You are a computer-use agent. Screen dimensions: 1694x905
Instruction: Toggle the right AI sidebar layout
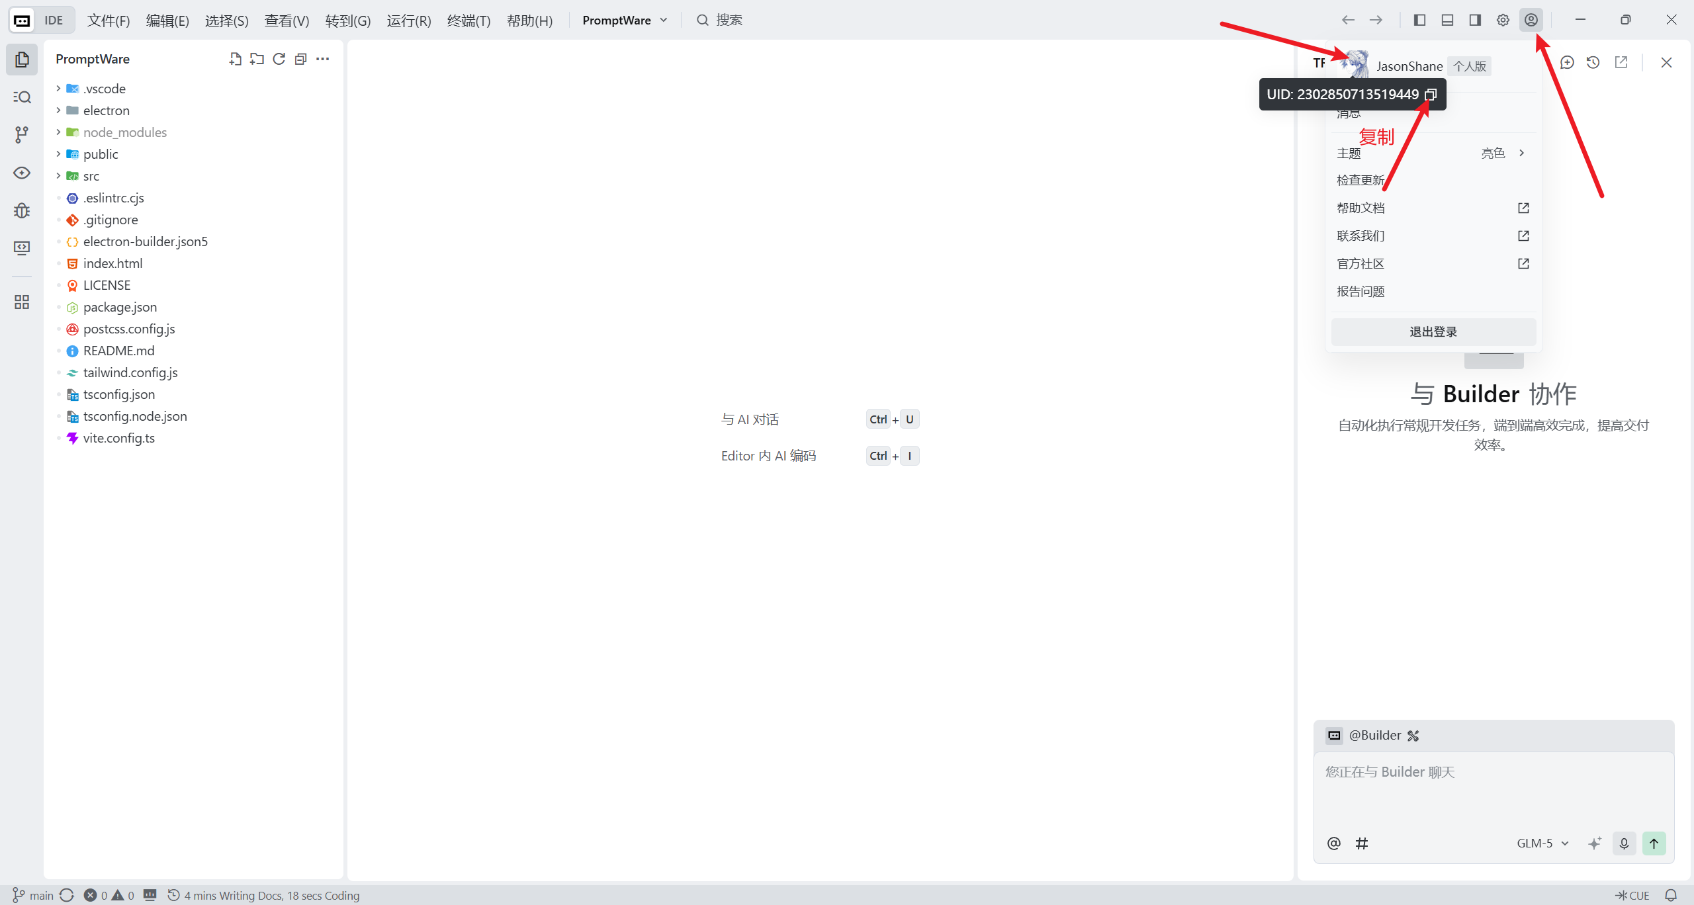coord(1475,20)
